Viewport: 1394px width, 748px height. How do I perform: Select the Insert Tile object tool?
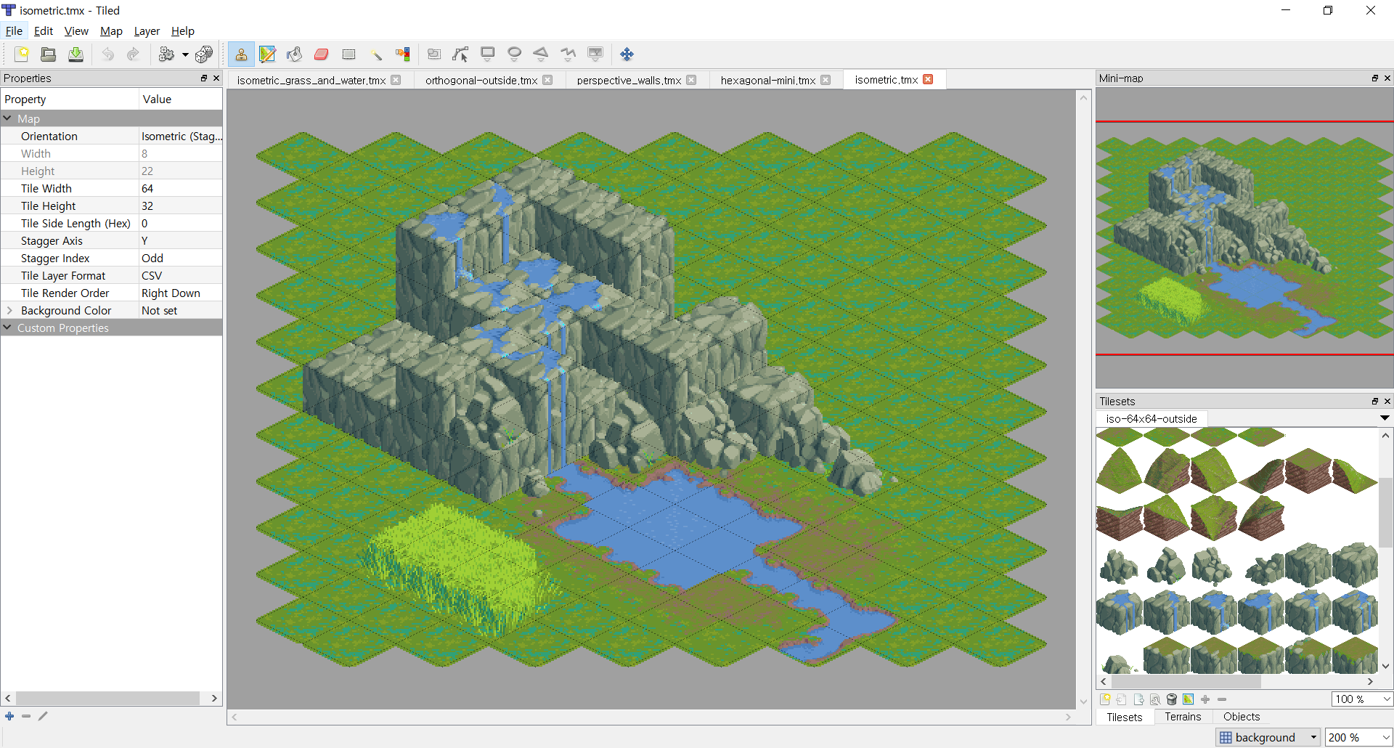point(595,54)
